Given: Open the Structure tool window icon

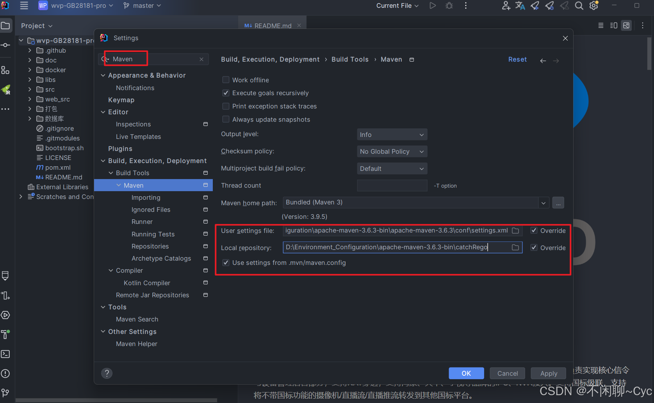Looking at the screenshot, I should [x=6, y=70].
